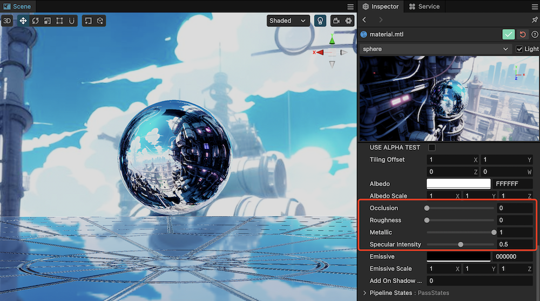
Task: Toggle the scene lighting bulb button
Action: click(x=320, y=20)
